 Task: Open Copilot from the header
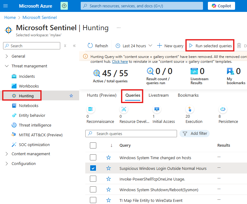pos(221,6)
